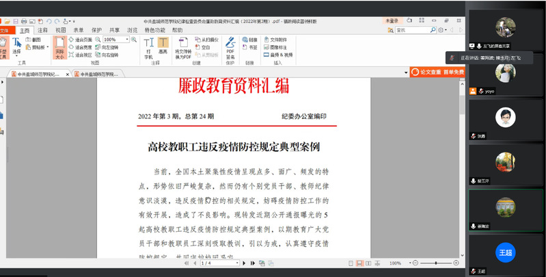
Task: Open the Comment (注释) ribbon tab
Action: [x=43, y=30]
